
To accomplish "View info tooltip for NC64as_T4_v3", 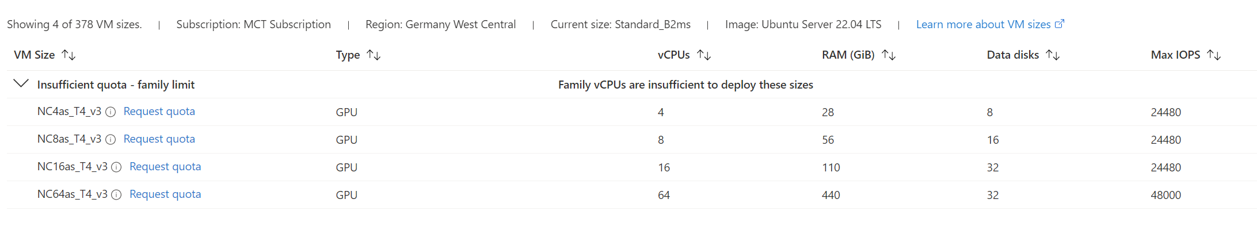I will [x=116, y=195].
